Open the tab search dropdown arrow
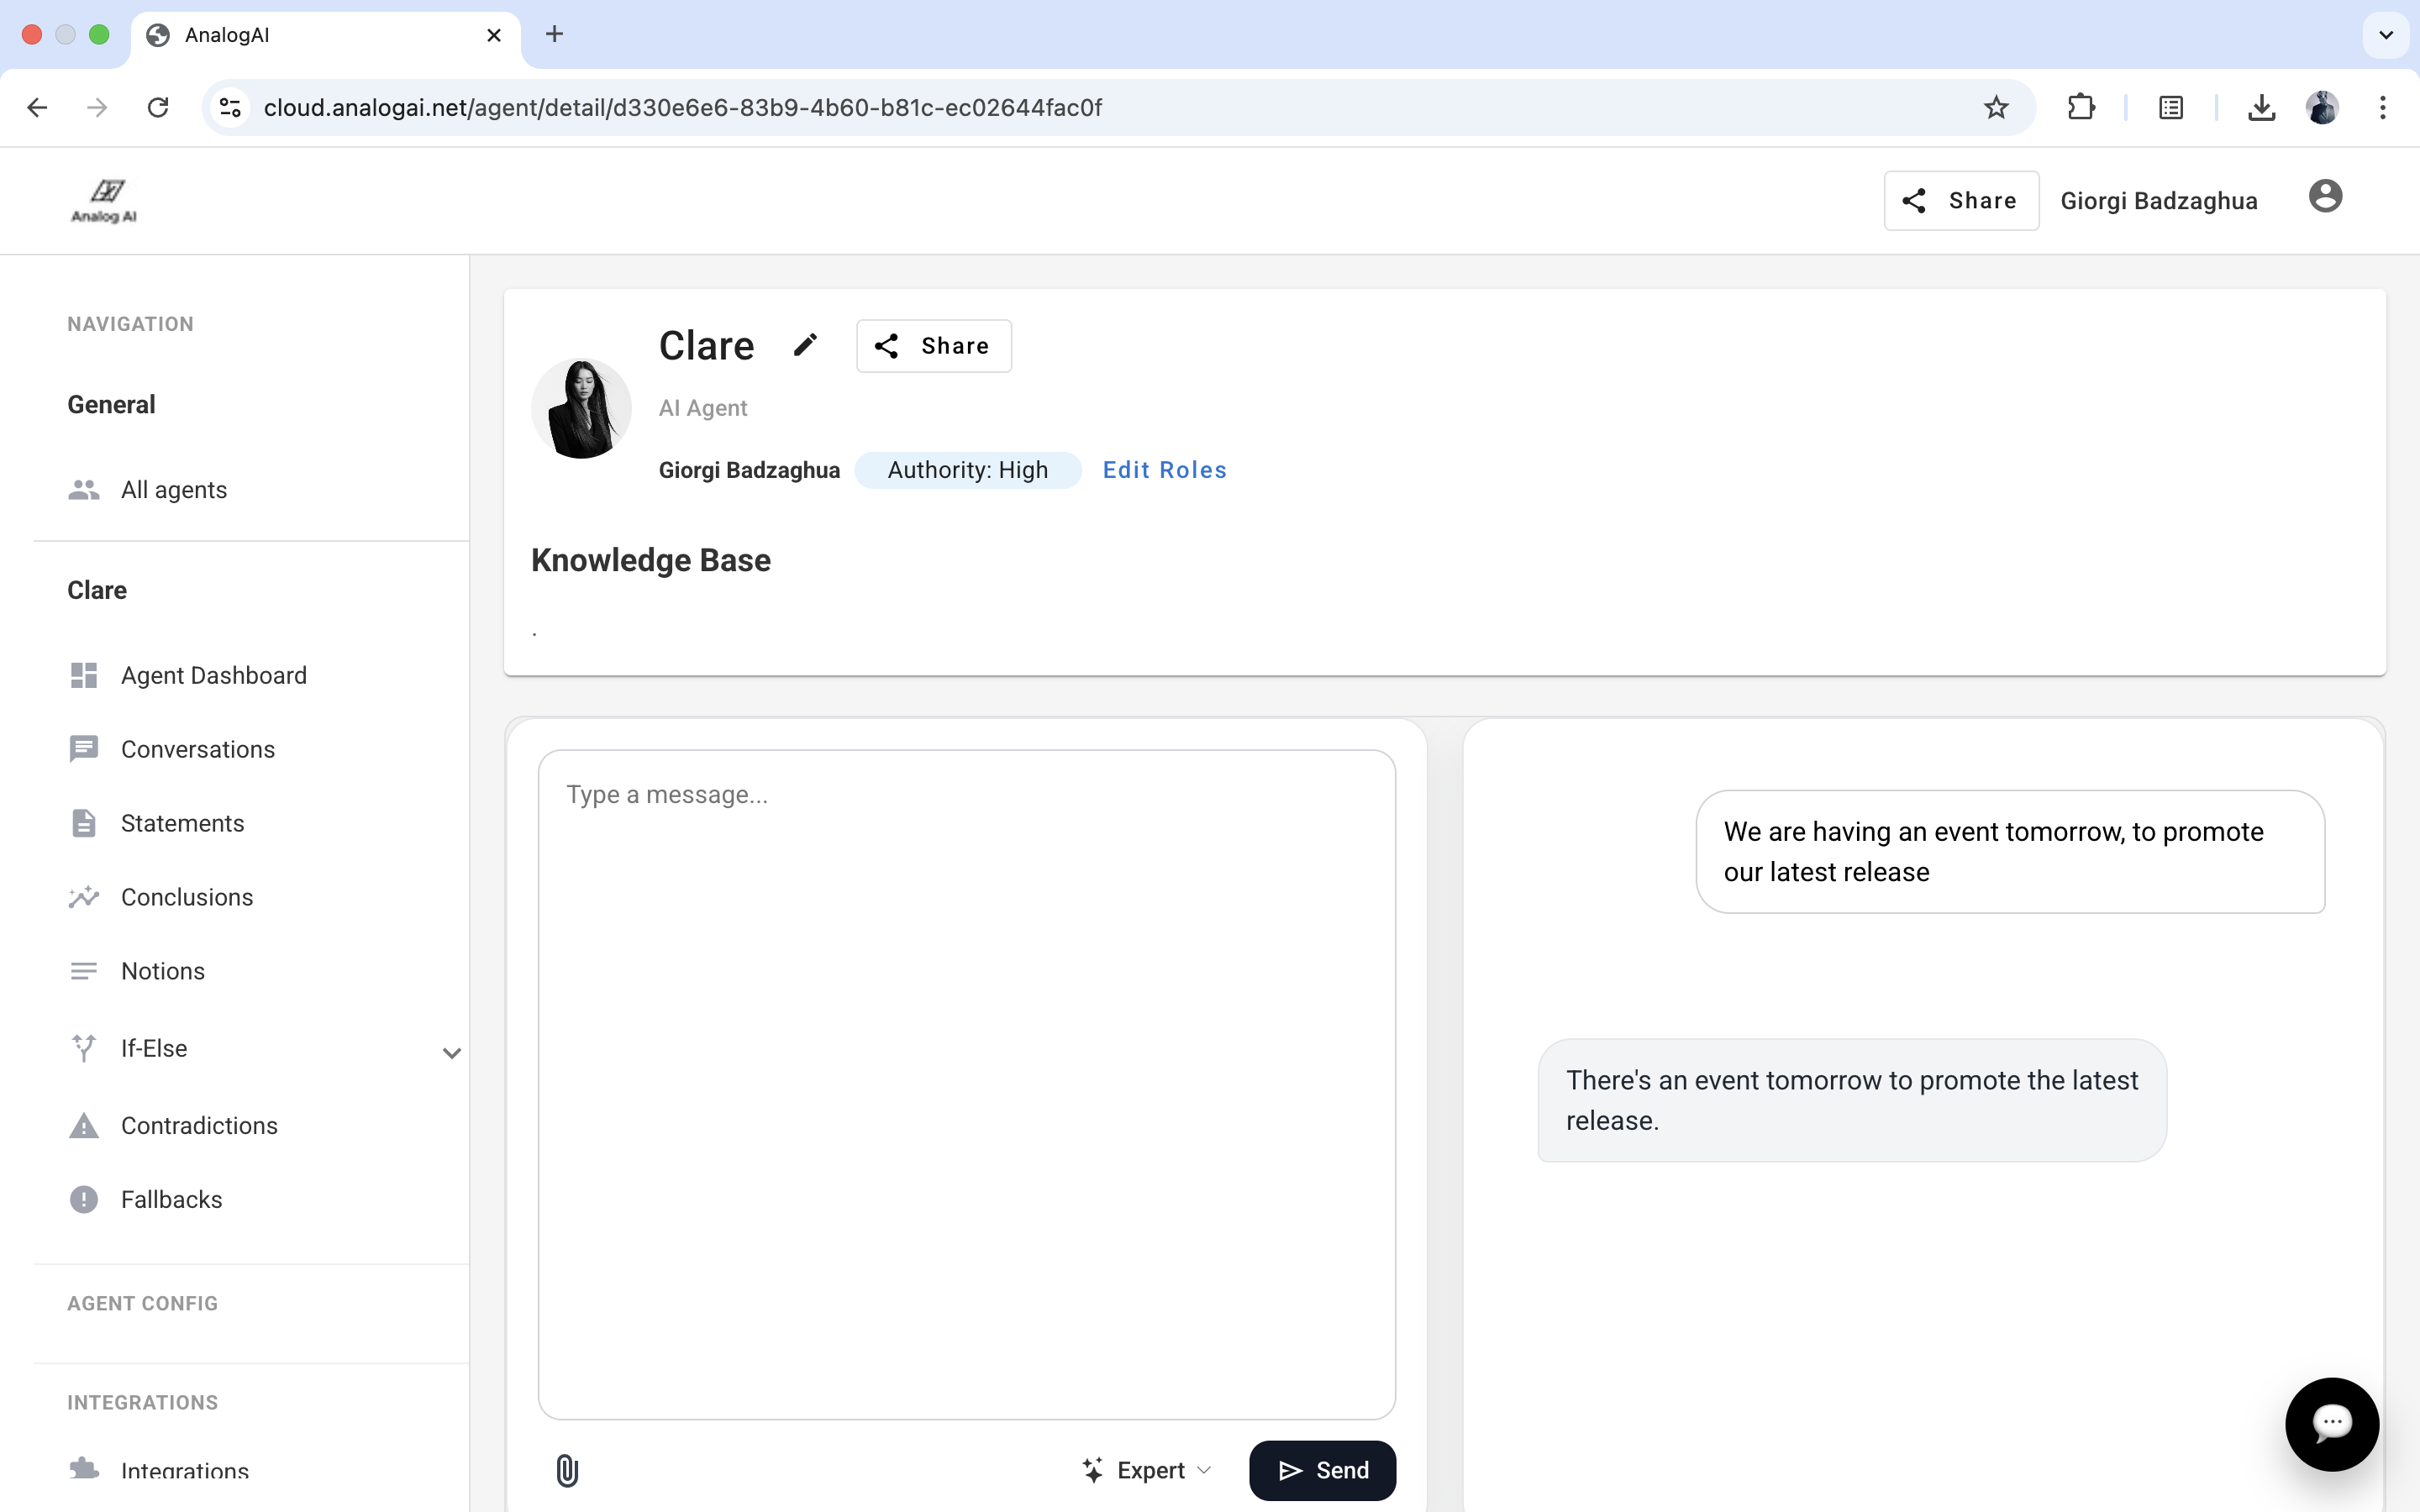This screenshot has height=1512, width=2420. (2386, 35)
